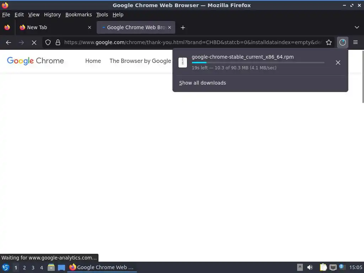Click google-chrome-stable_current_x86_64.rpm filename

(242, 57)
